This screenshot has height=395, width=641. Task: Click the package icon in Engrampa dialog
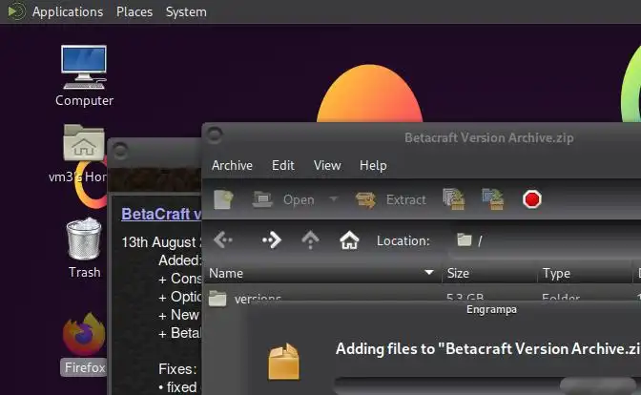click(x=283, y=362)
